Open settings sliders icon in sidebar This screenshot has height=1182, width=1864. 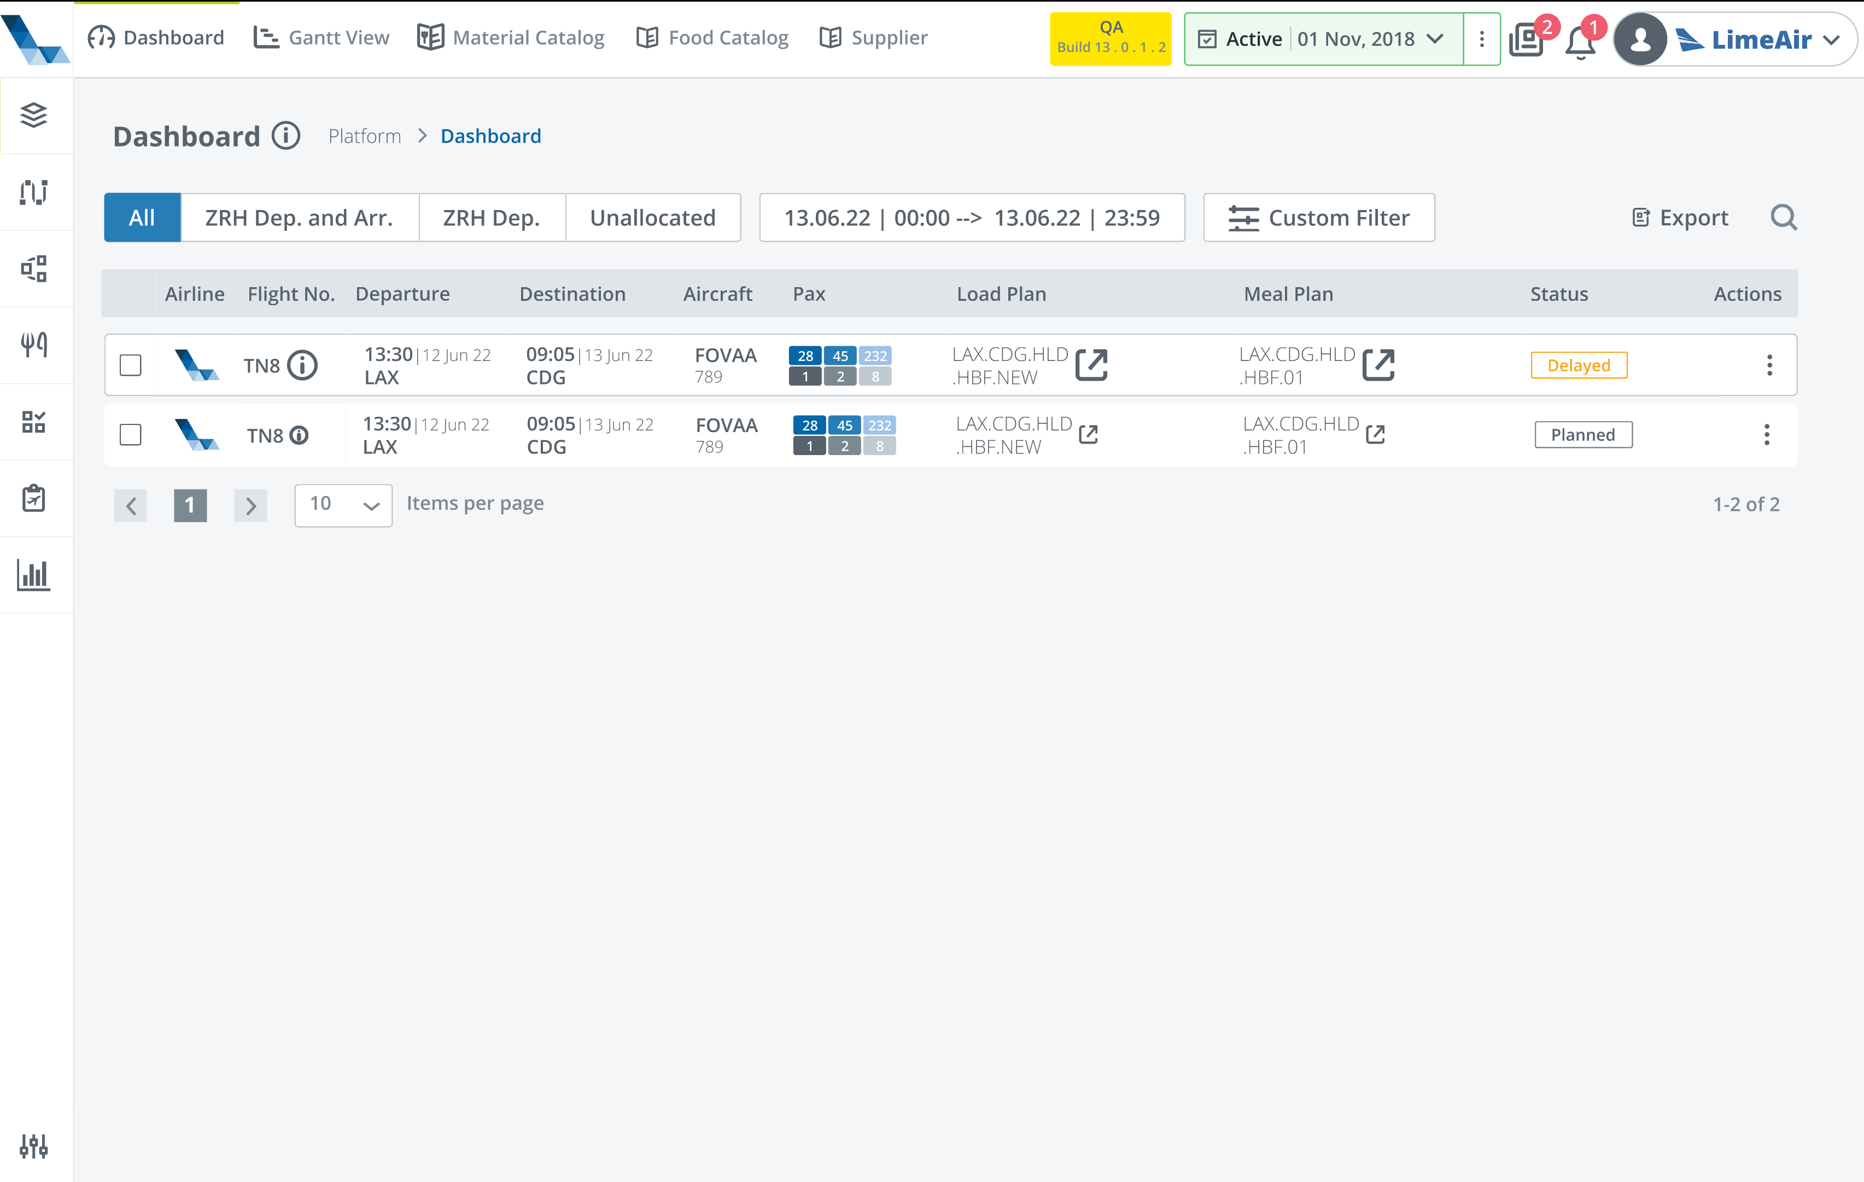(33, 1145)
